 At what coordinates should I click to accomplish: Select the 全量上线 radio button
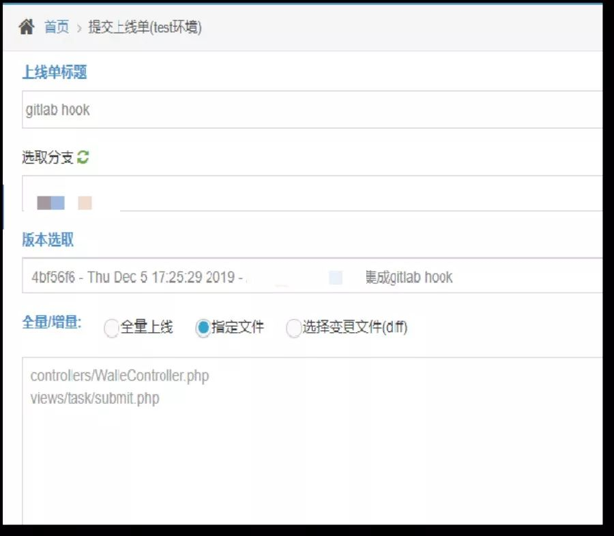coord(111,328)
